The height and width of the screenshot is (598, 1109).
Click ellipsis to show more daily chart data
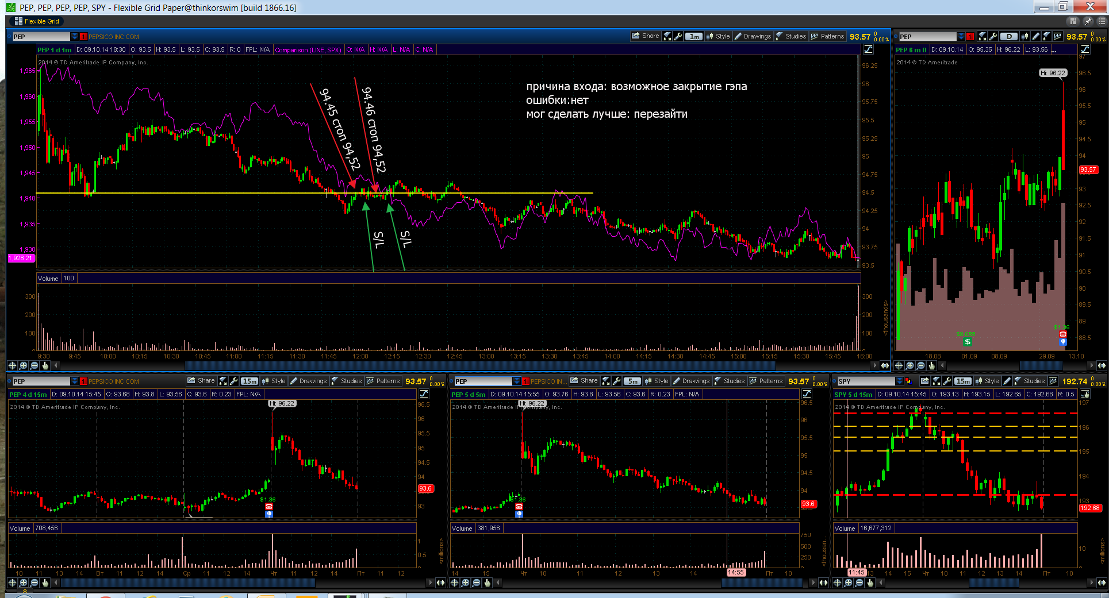coord(1054,50)
